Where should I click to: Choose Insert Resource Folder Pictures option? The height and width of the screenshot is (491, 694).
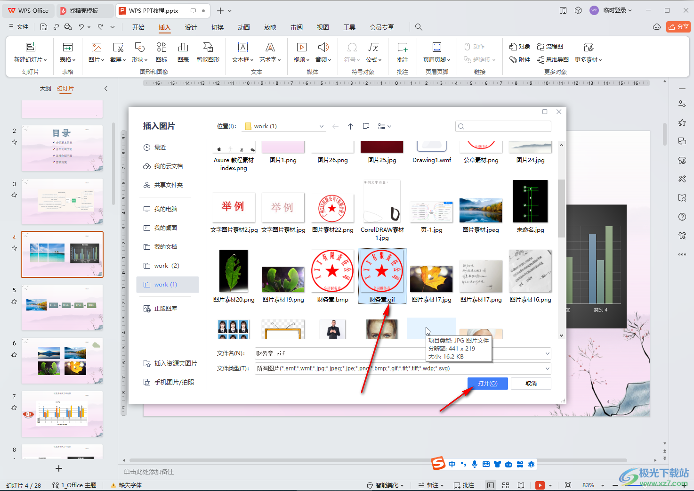(x=170, y=363)
